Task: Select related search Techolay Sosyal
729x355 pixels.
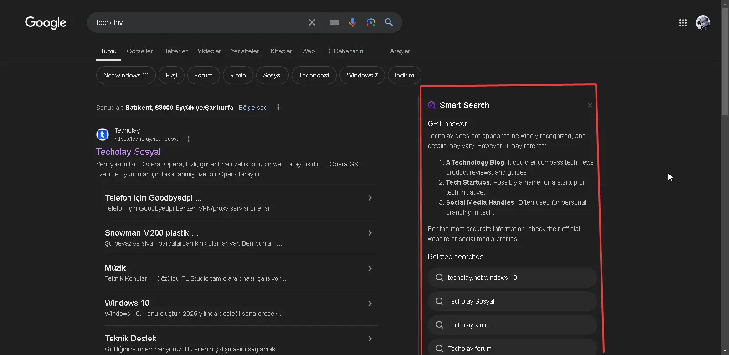Action: pos(513,301)
